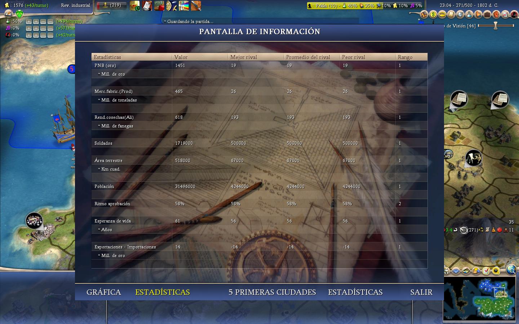This screenshot has width=519, height=324.
Task: Toggle the tile yields display button
Action: point(476,271)
